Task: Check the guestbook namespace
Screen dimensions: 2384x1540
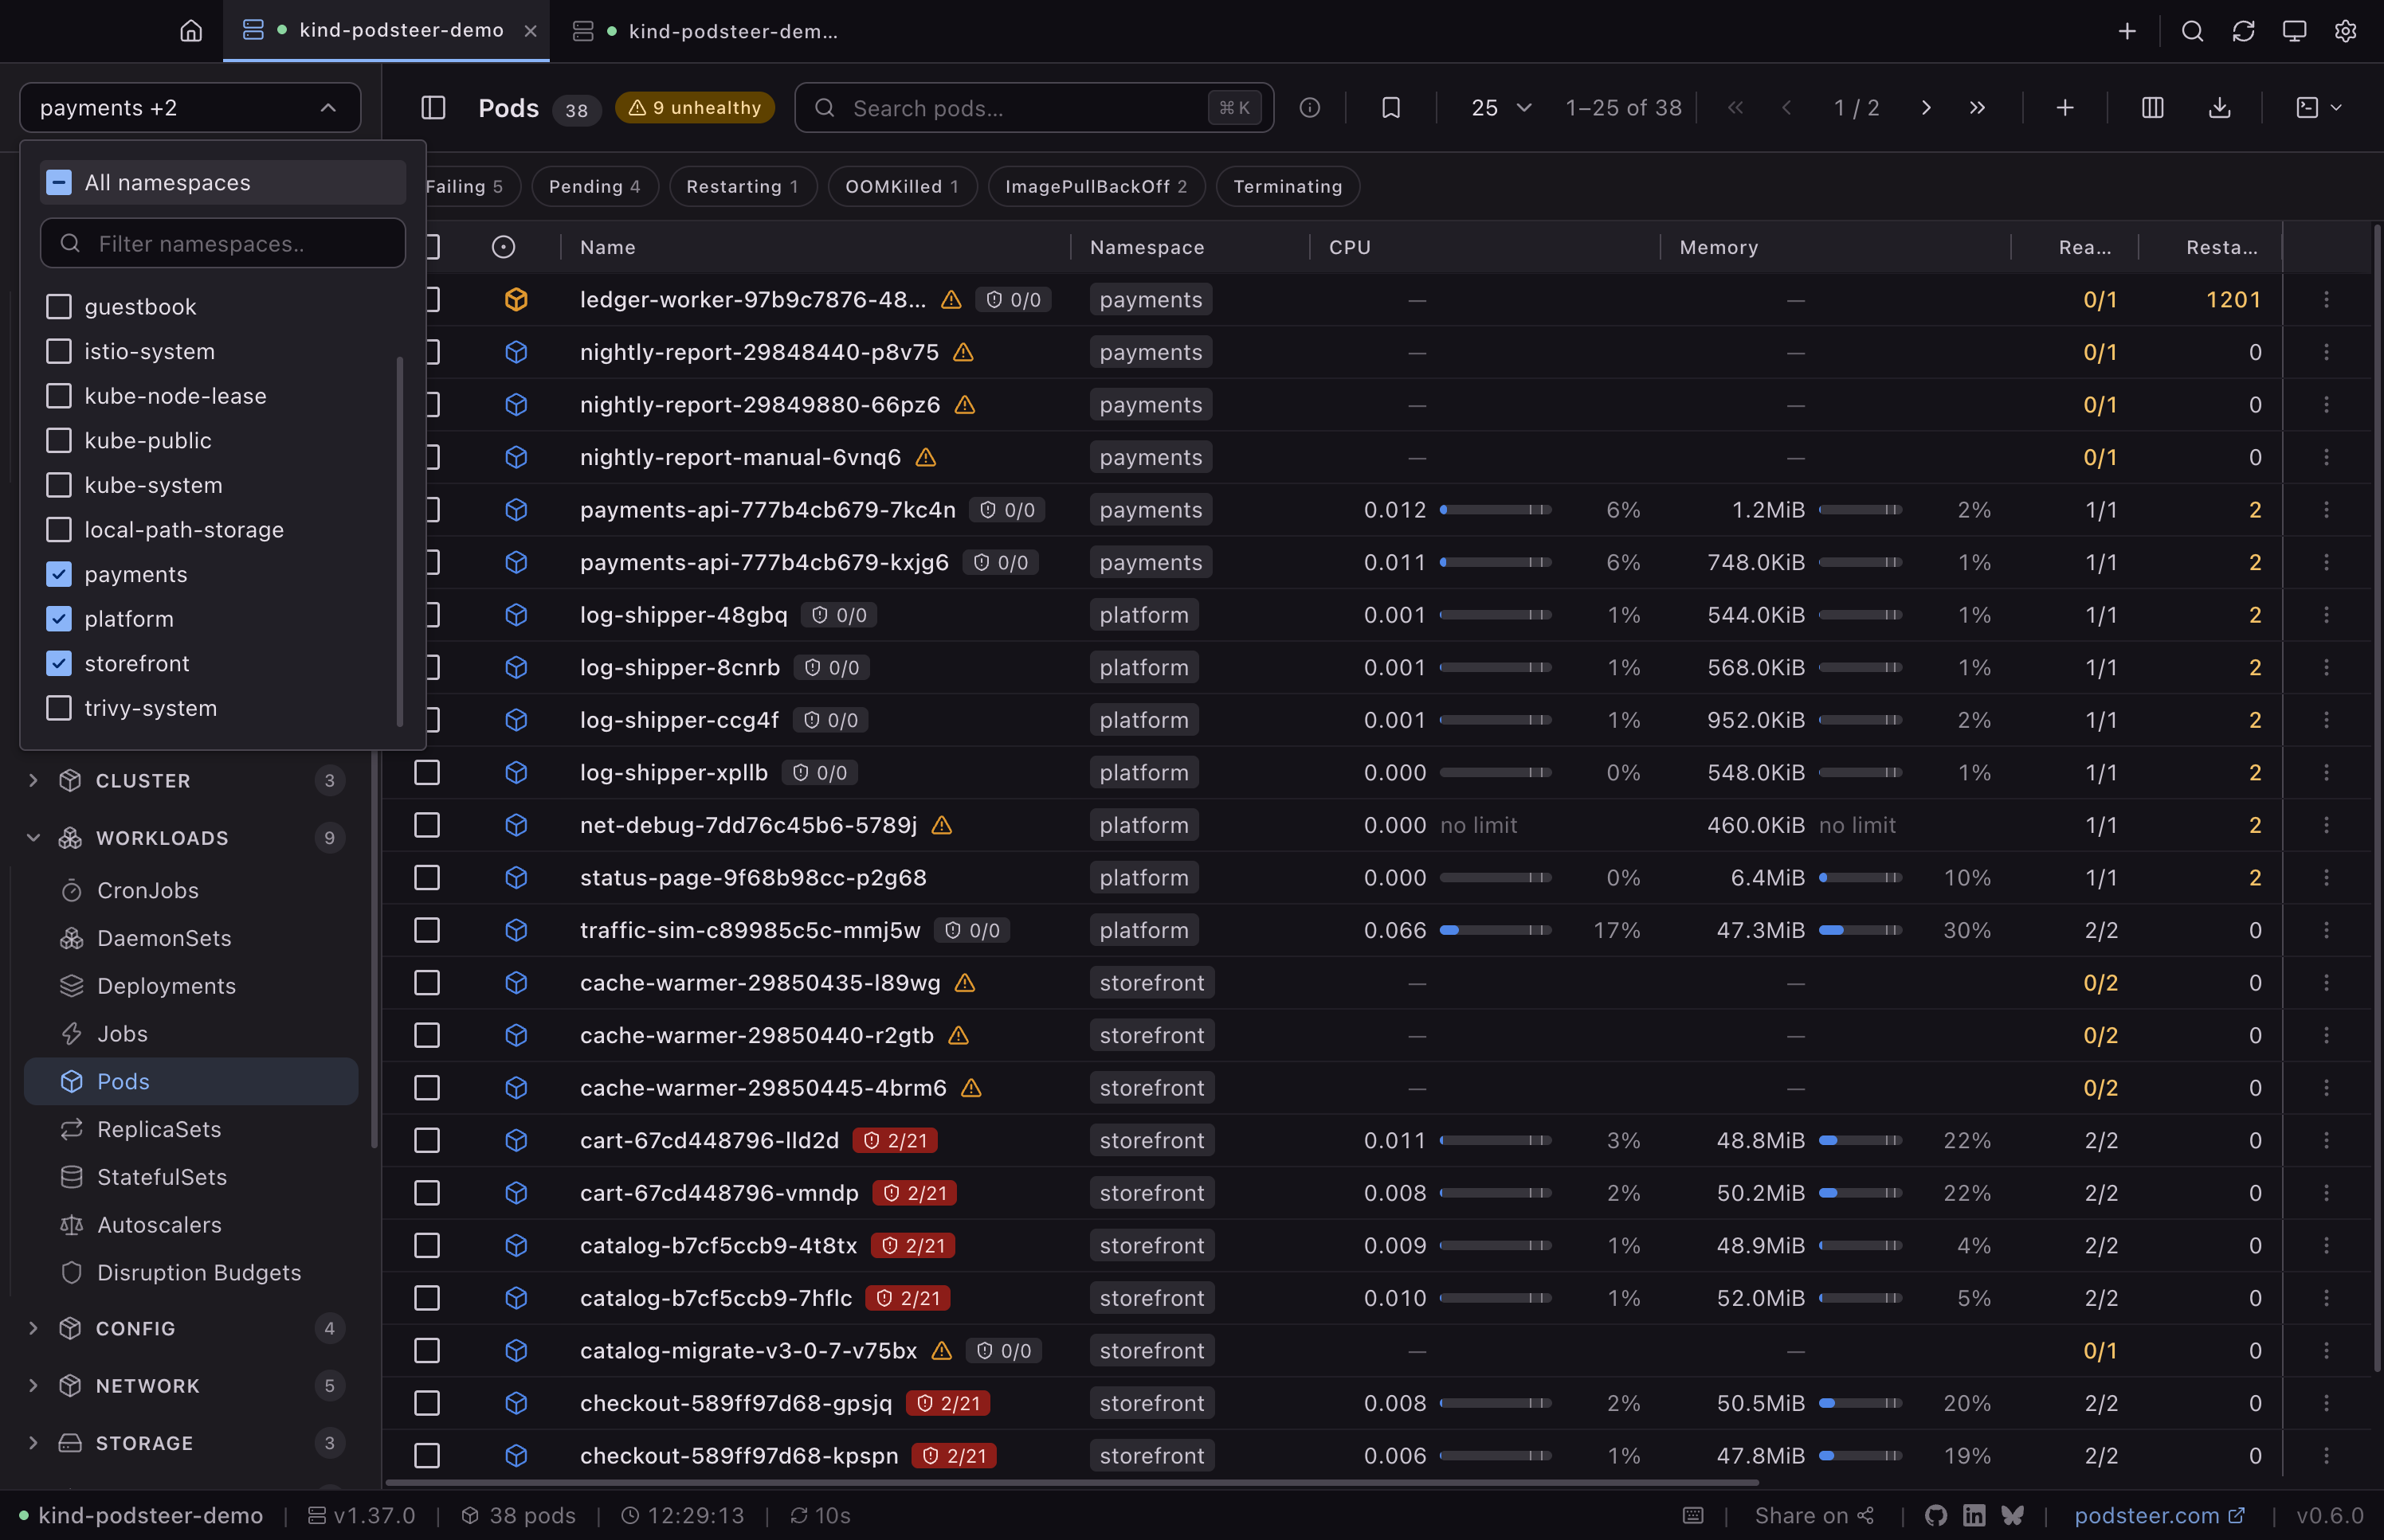Action: (59, 307)
